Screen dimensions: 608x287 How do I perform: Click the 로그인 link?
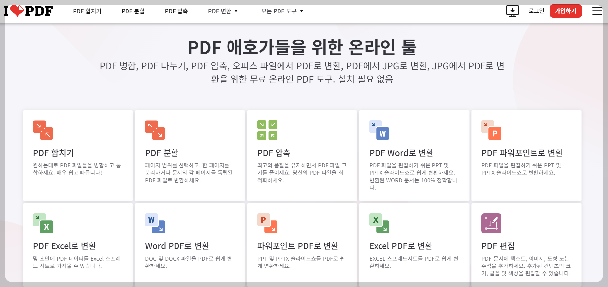(536, 11)
